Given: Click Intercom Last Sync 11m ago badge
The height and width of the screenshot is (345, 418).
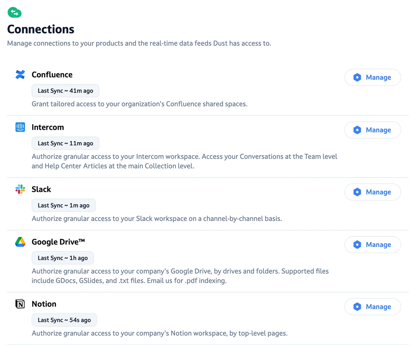Looking at the screenshot, I should [x=65, y=143].
